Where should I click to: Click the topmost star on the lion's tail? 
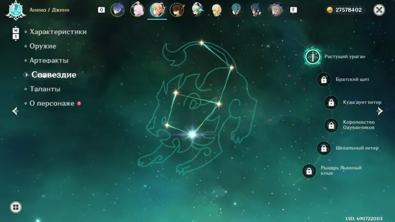(x=201, y=43)
